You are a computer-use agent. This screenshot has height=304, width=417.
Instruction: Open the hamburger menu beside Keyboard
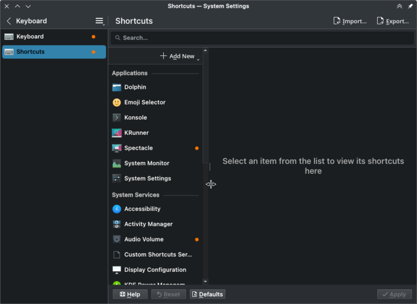(x=99, y=21)
